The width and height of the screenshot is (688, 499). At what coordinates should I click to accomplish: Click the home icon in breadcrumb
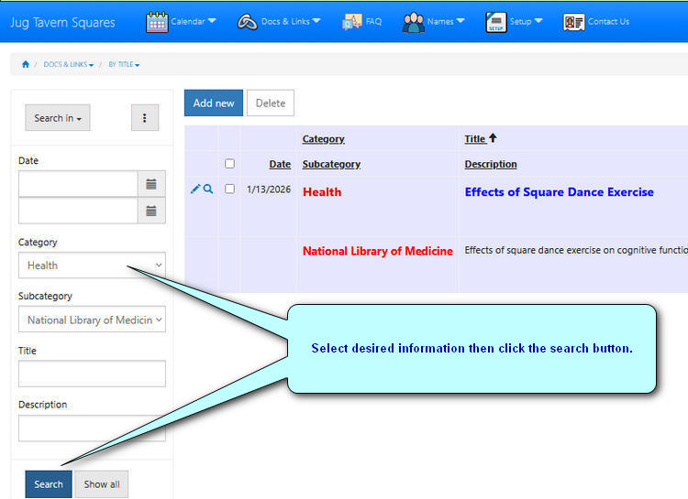pos(26,64)
